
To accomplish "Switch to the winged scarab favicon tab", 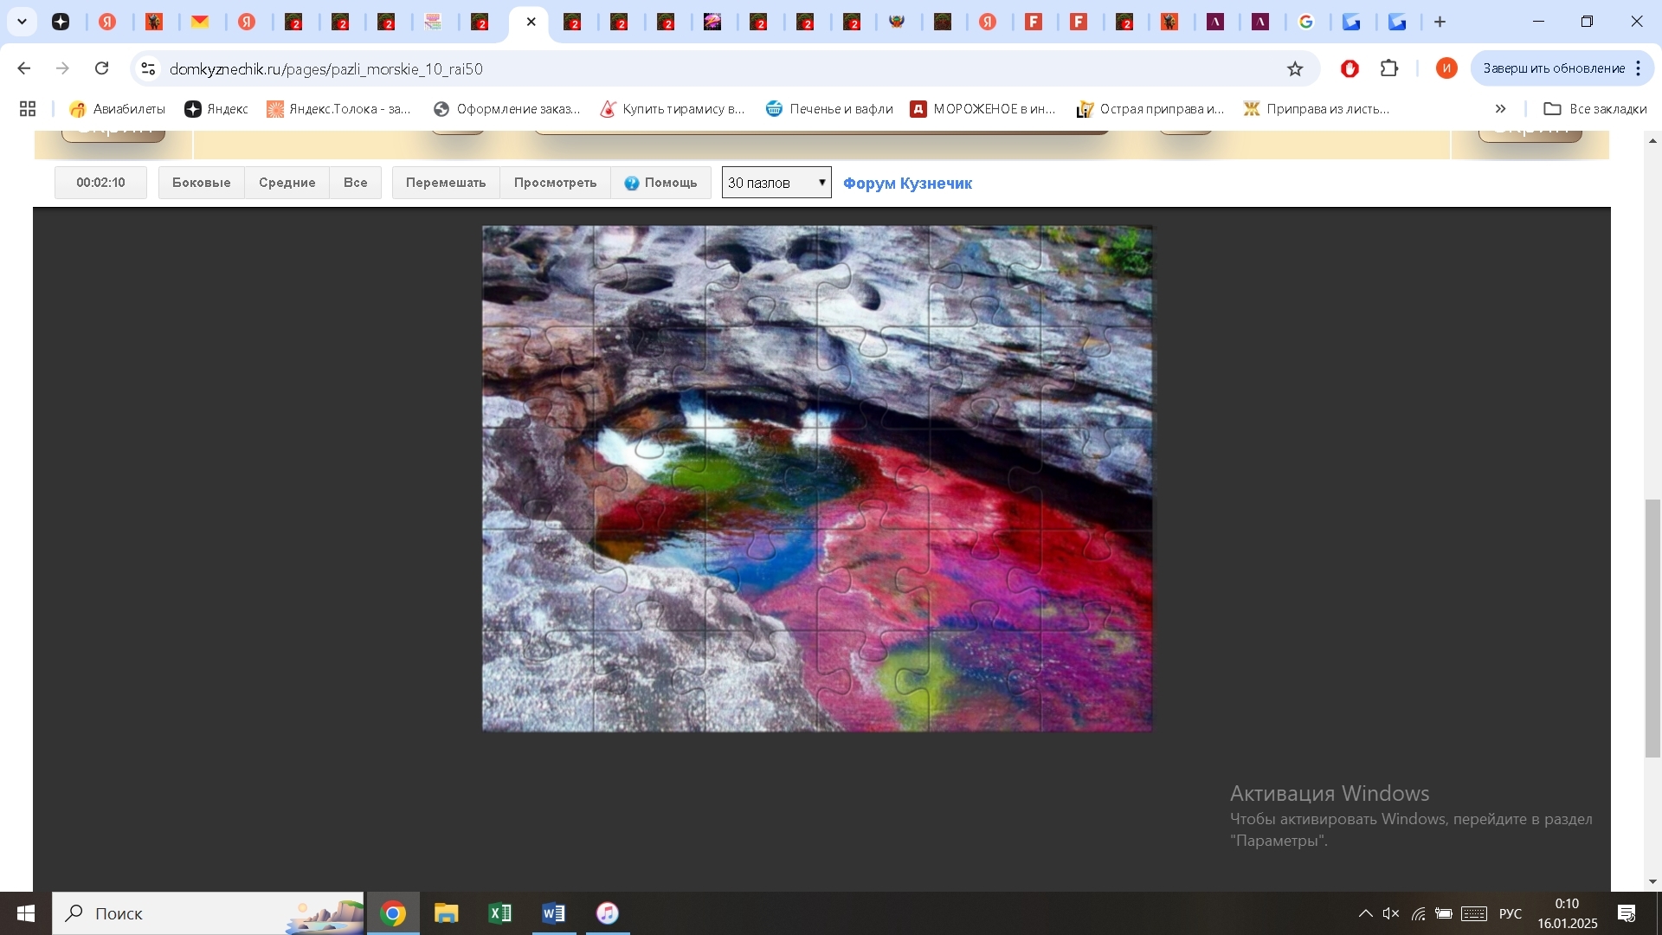I will (x=898, y=22).
